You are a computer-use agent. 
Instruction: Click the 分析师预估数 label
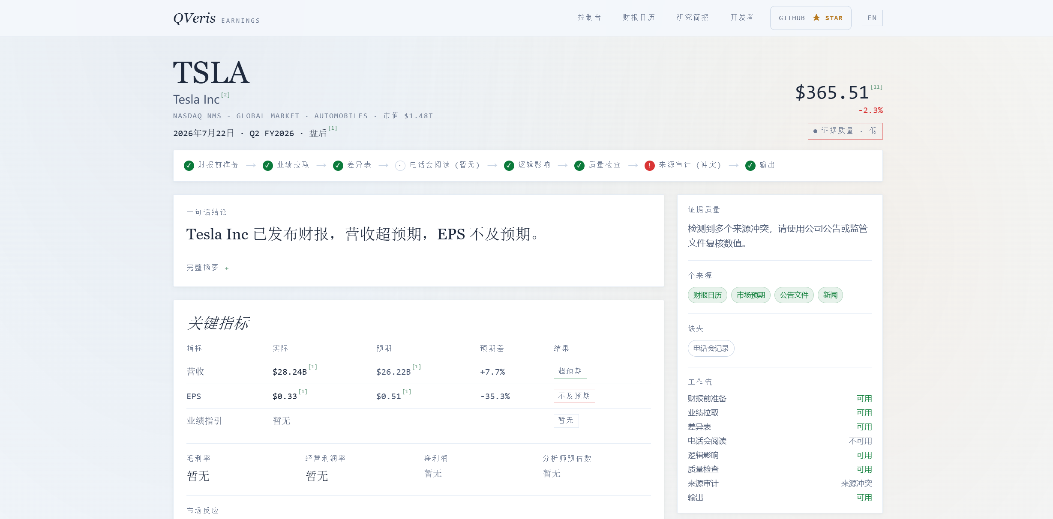coord(567,458)
